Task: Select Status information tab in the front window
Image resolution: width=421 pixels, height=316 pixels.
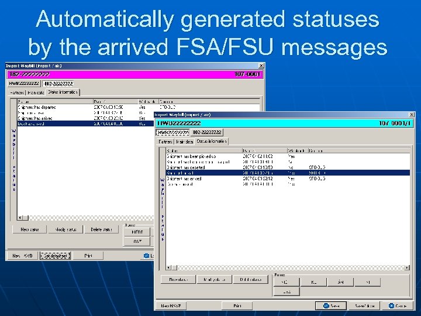Action: coord(212,141)
